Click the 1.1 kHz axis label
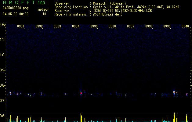This screenshot has height=122, width=192. [x=2, y=40]
